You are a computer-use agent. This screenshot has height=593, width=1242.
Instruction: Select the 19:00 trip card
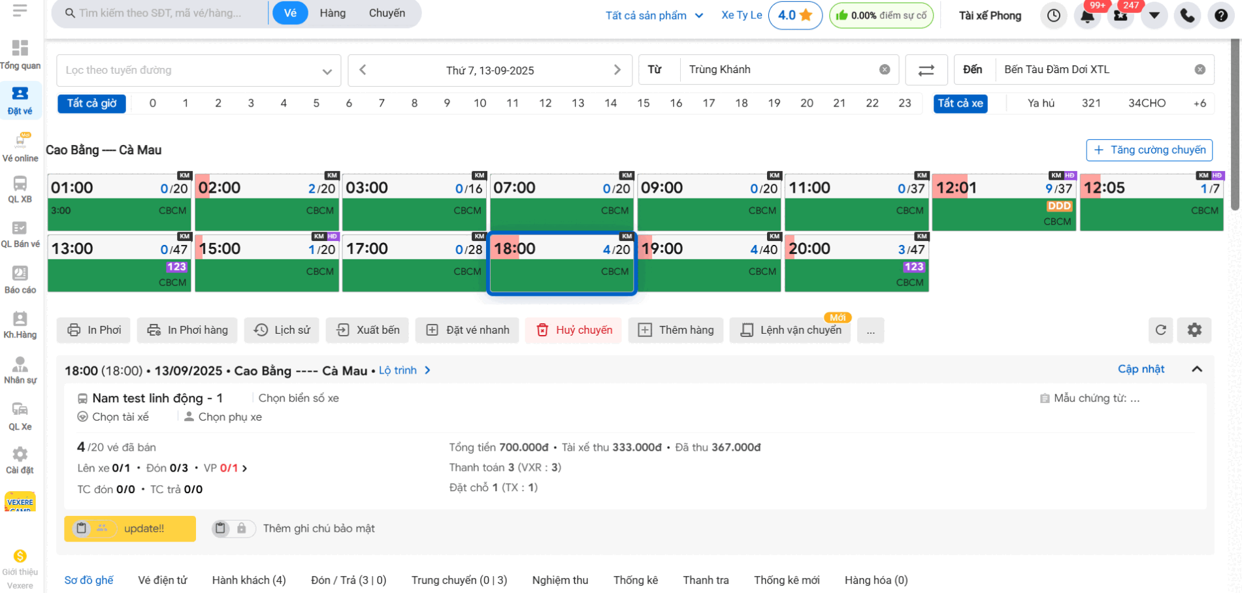708,263
